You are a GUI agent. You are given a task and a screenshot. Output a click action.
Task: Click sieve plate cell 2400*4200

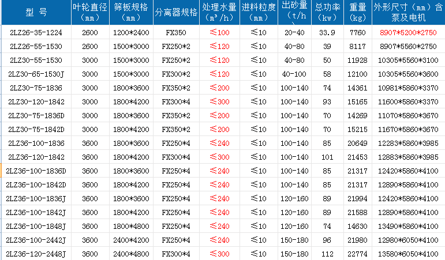tap(131, 240)
